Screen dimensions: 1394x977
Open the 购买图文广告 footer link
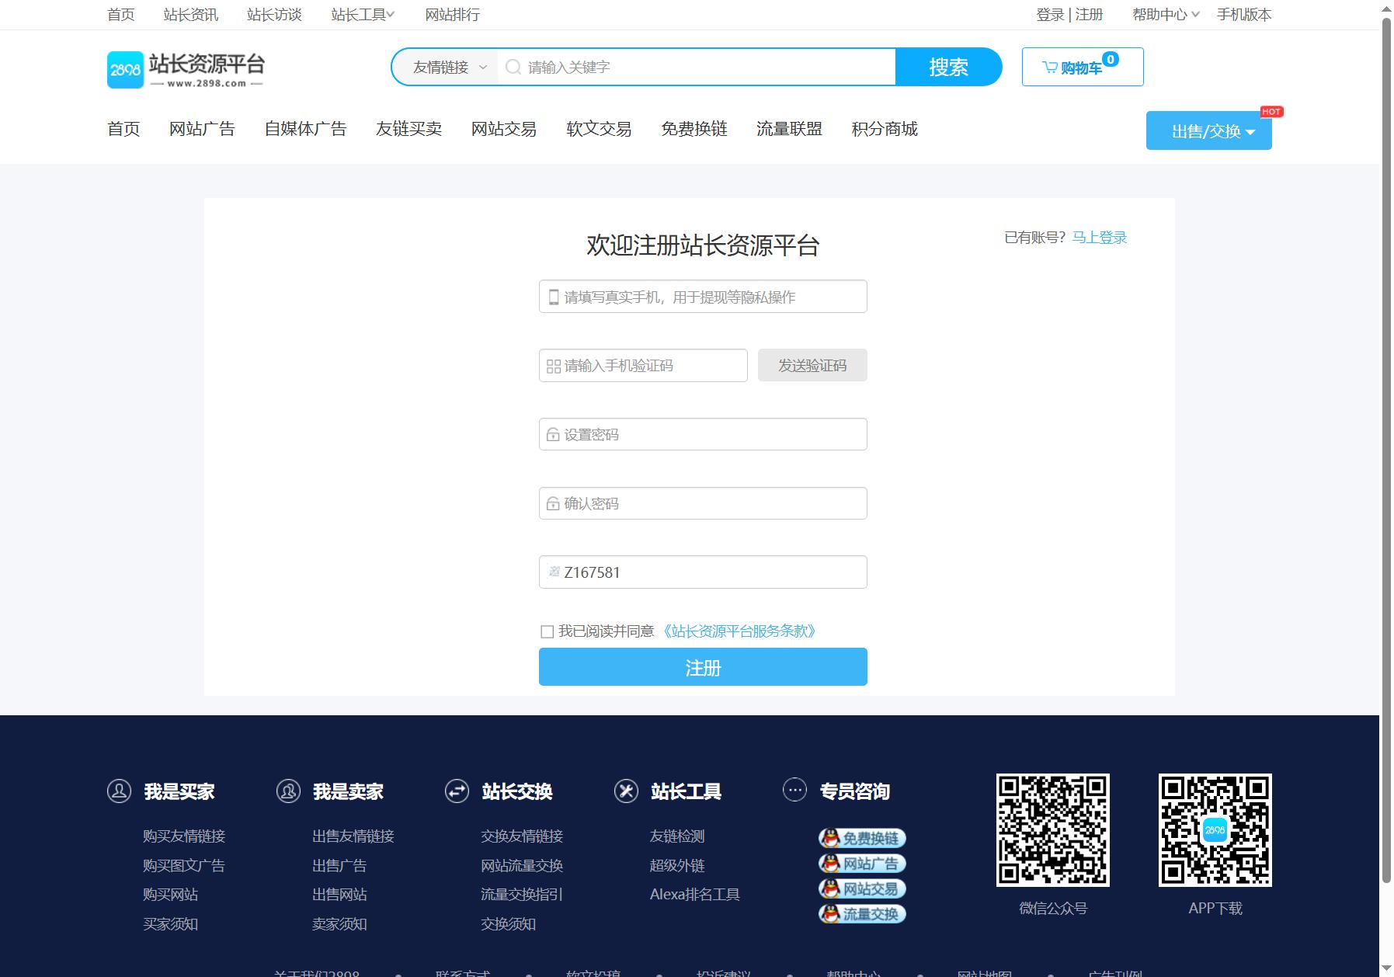click(x=184, y=866)
